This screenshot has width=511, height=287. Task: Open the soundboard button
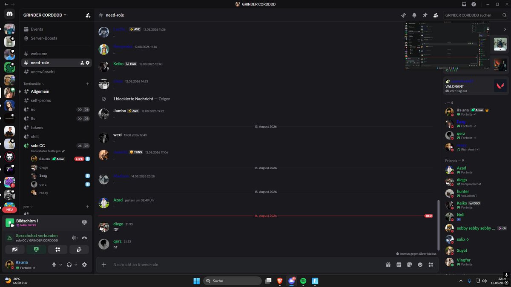pos(79,250)
